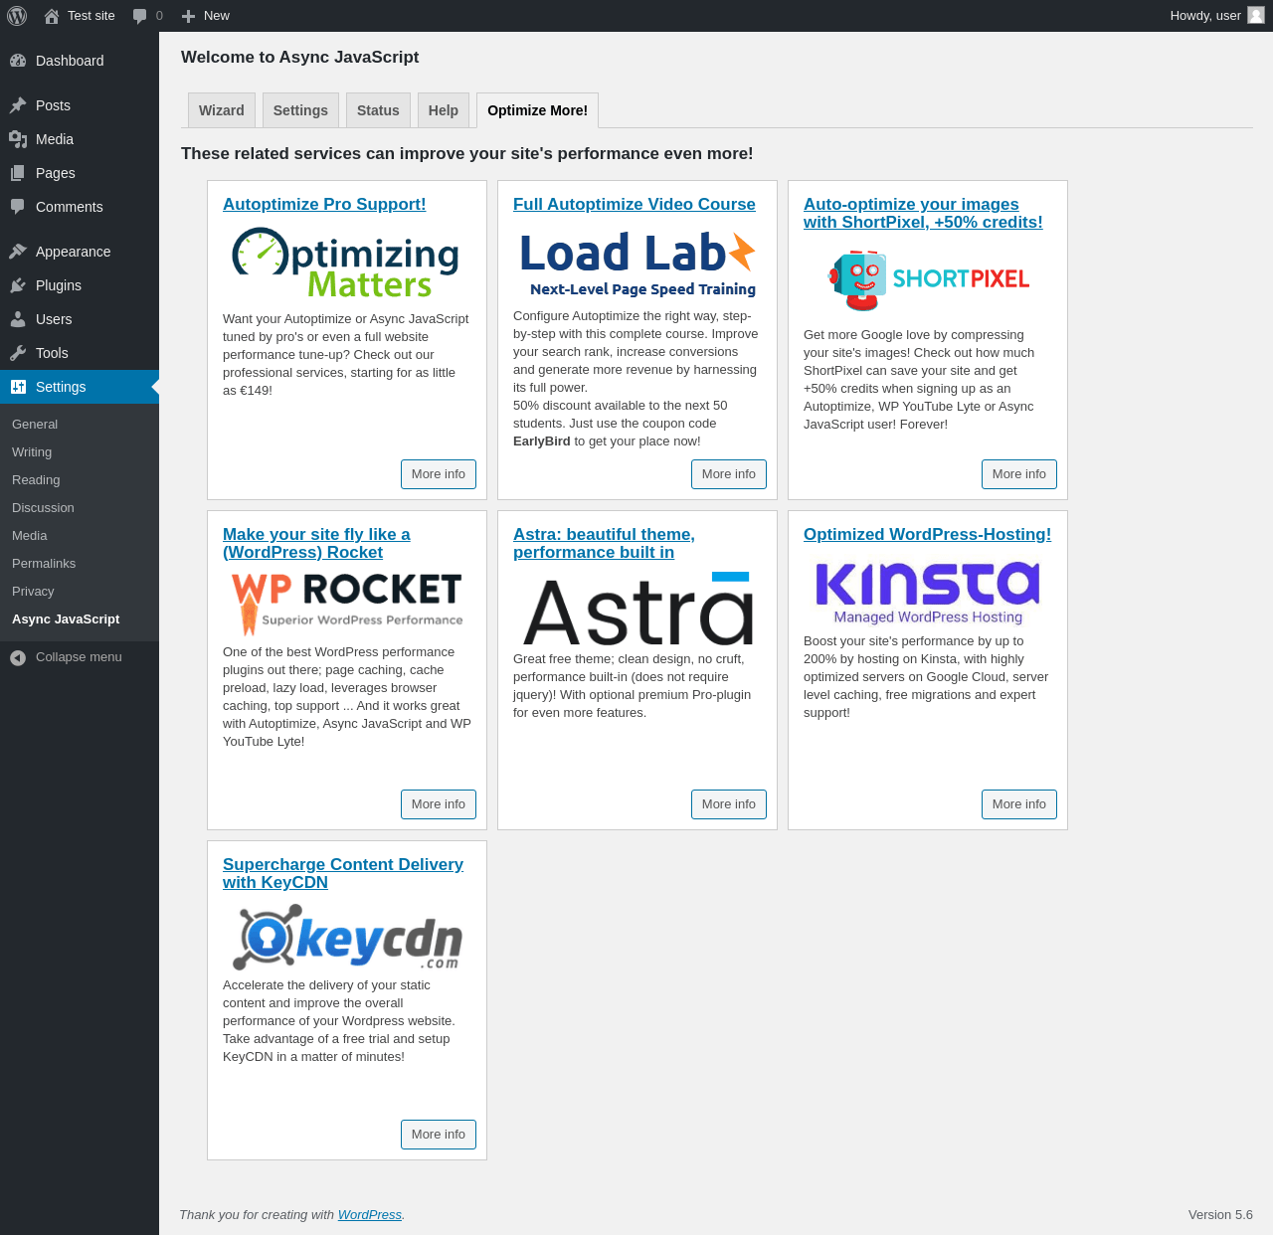Open Privacy settings submenu
Screen dimensions: 1273x1235
80,592
